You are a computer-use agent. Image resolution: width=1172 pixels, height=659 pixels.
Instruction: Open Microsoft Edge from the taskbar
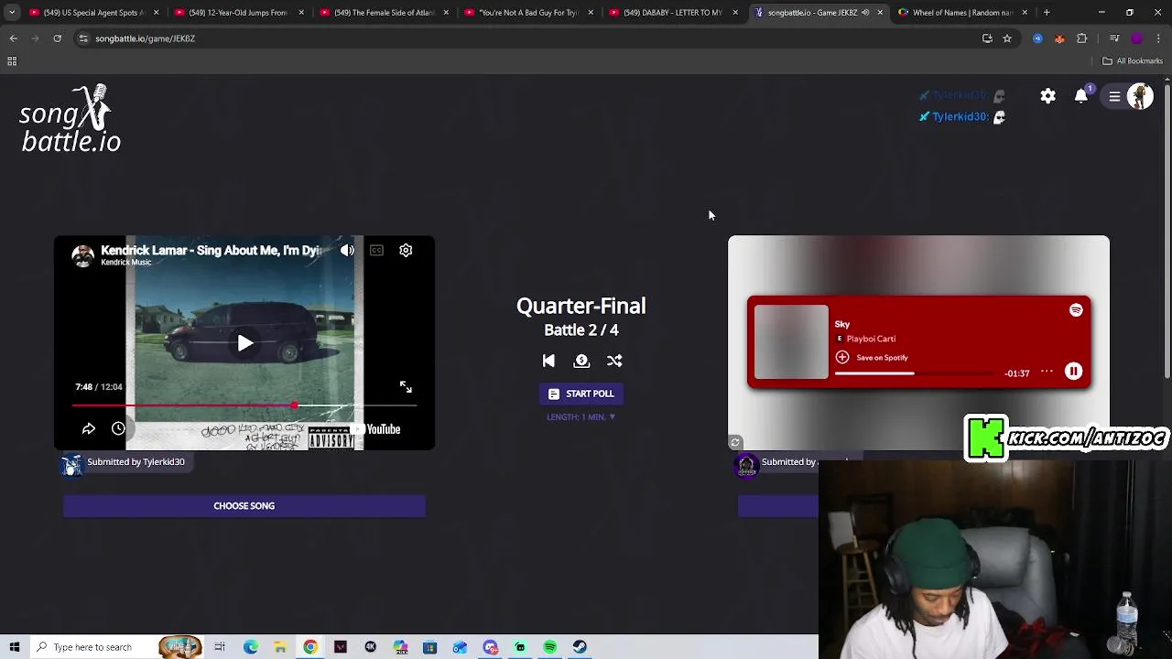tap(250, 647)
